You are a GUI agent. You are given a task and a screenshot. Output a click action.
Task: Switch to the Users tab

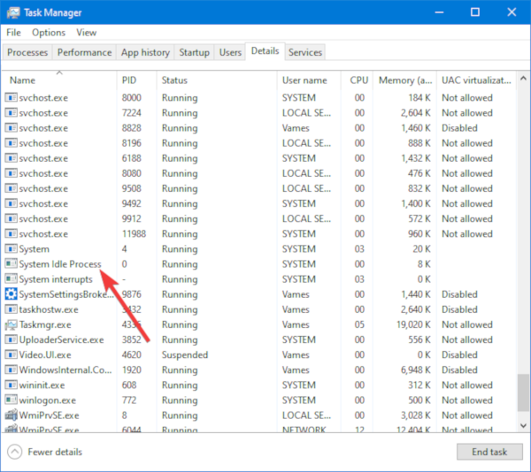tap(230, 53)
